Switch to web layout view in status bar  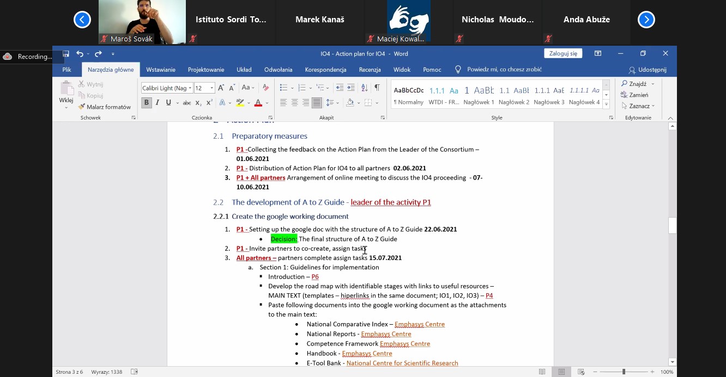(581, 372)
